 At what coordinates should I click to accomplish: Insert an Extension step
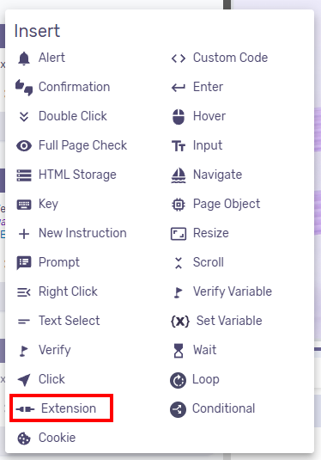click(x=61, y=408)
